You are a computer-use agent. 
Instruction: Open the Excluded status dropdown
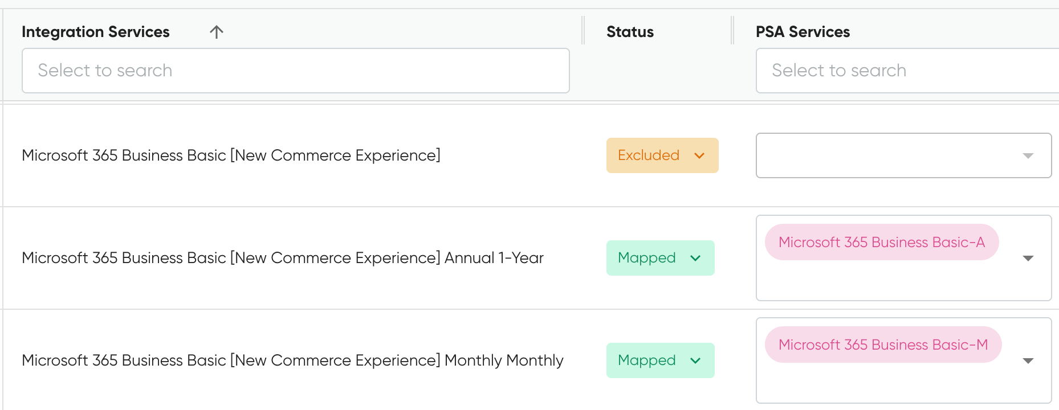(x=662, y=155)
